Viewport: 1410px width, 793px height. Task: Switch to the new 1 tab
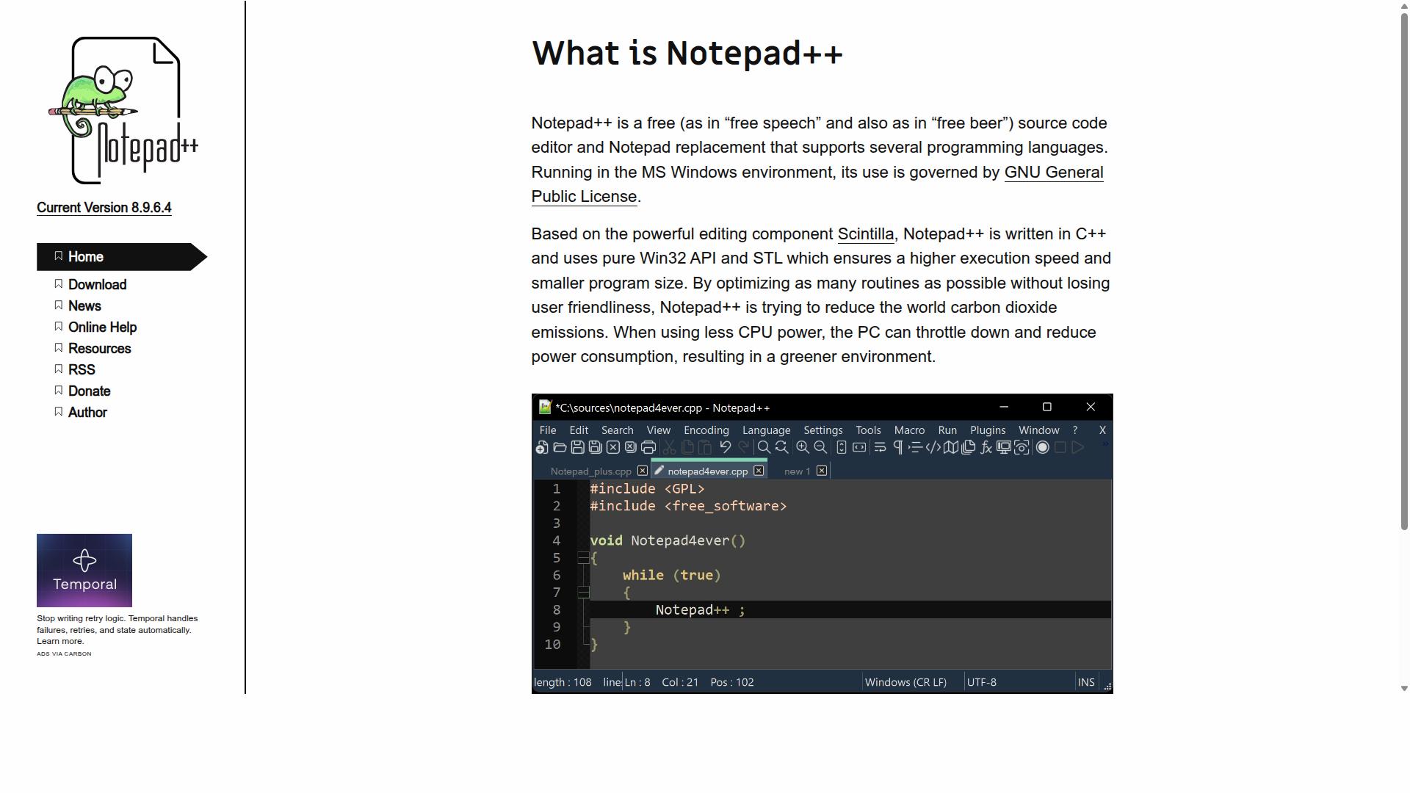click(797, 471)
